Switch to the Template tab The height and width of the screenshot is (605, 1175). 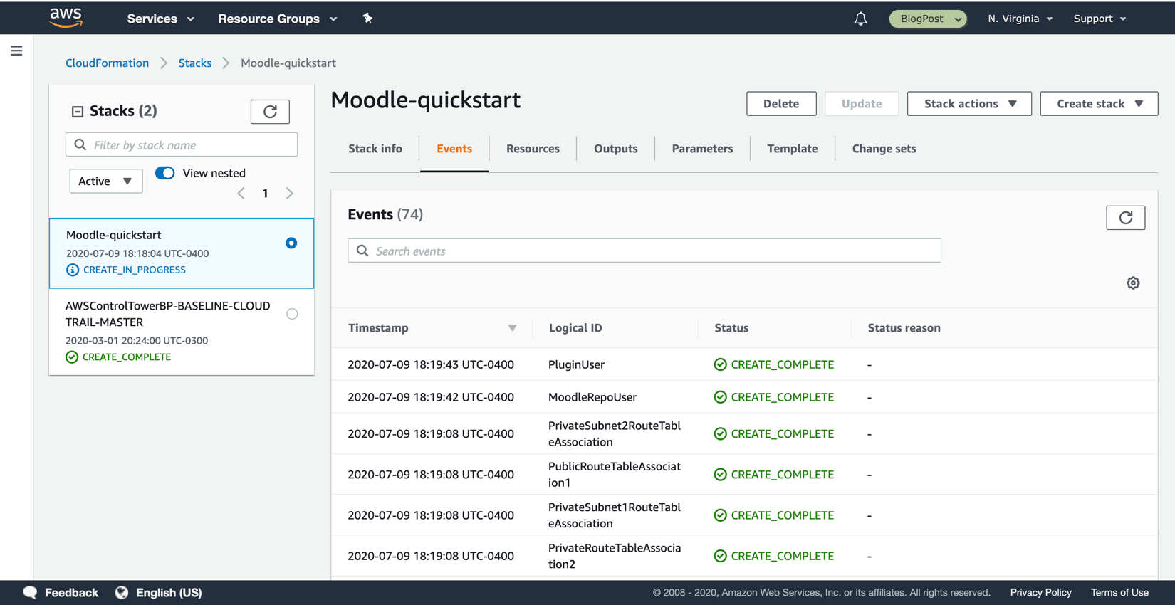click(x=792, y=149)
